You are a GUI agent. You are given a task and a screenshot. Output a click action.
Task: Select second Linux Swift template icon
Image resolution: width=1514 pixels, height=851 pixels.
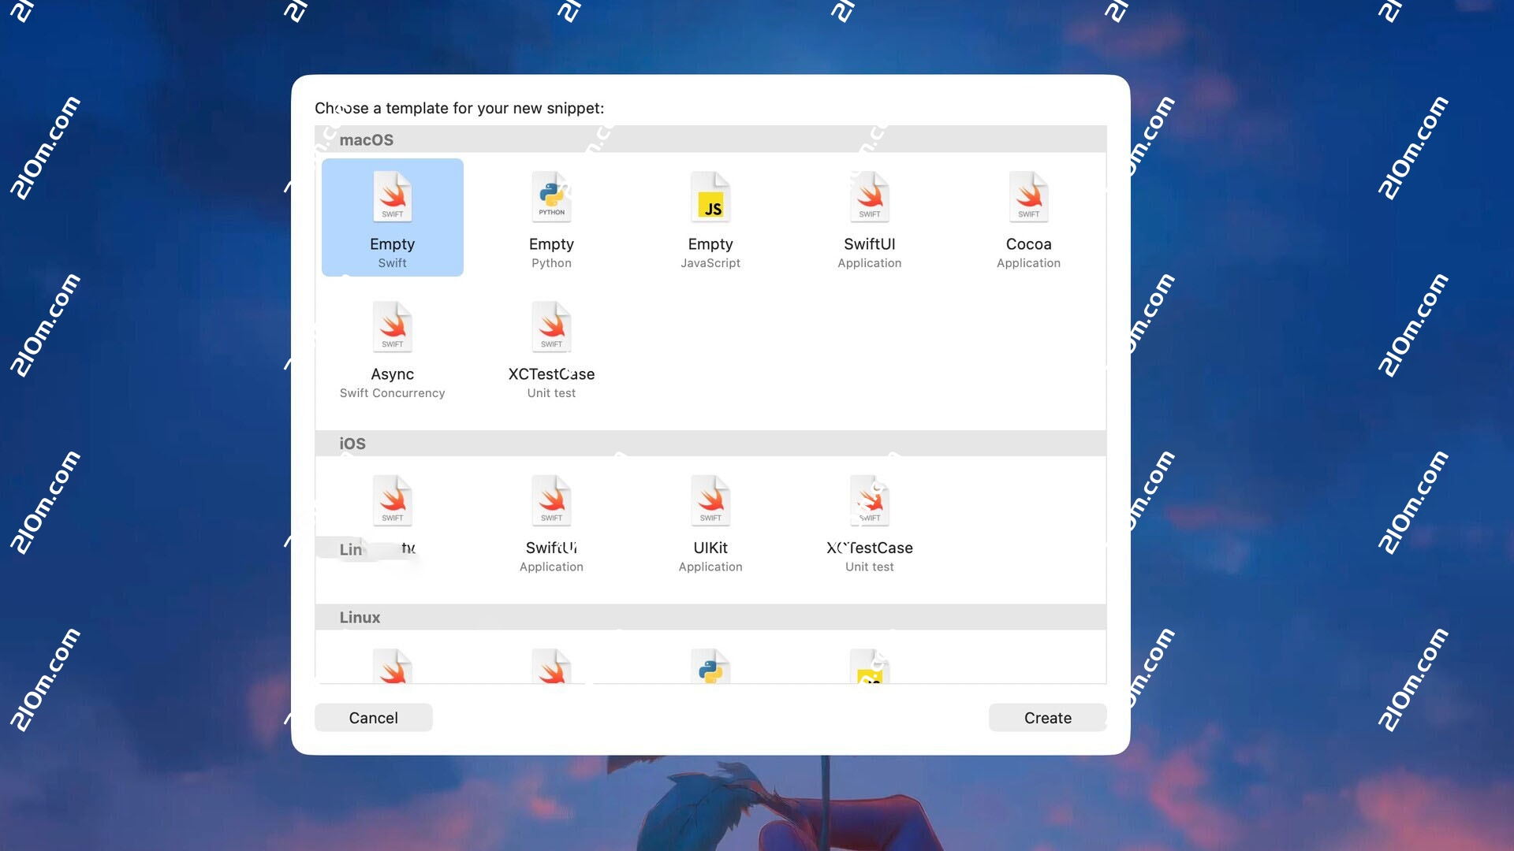[551, 666]
